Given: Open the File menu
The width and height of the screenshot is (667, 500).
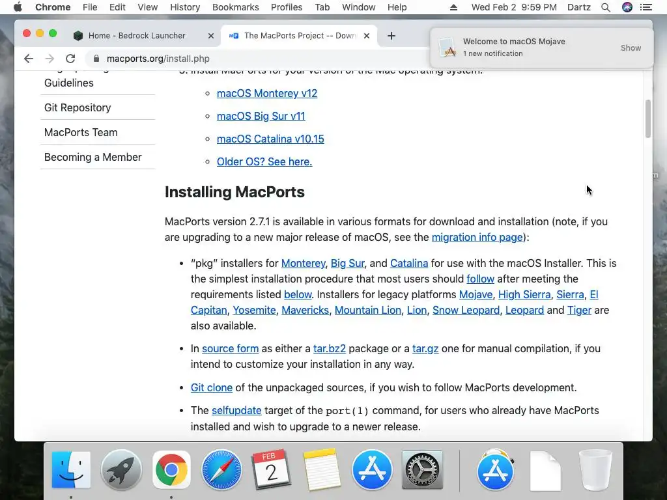Looking at the screenshot, I should (x=90, y=7).
